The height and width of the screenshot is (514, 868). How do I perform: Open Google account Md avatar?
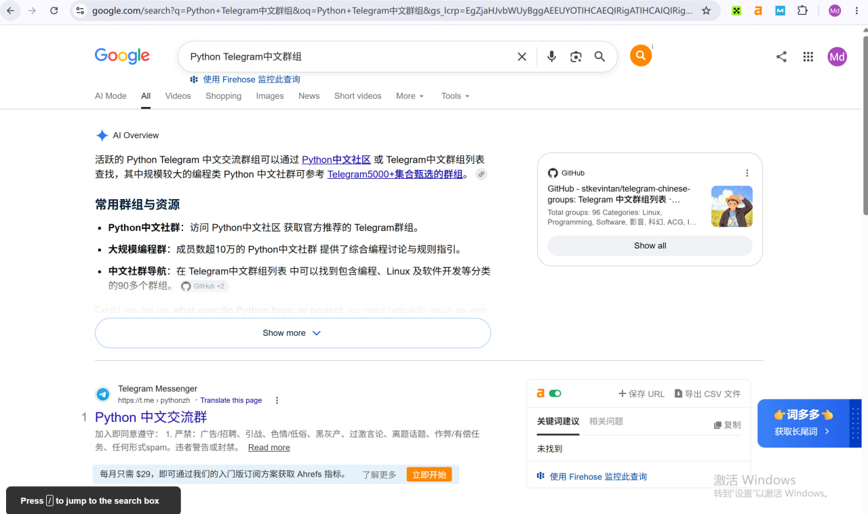837,57
